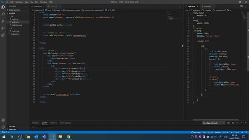The image size is (249, 140).
Task: Open the Run and Debug view
Action: click(x=3, y=28)
